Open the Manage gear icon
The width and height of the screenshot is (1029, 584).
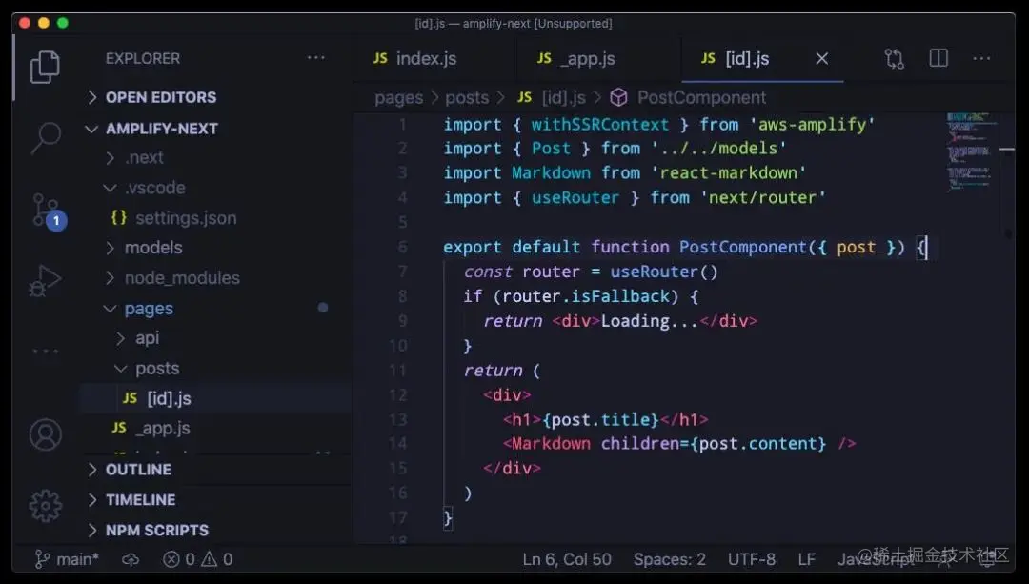click(46, 505)
